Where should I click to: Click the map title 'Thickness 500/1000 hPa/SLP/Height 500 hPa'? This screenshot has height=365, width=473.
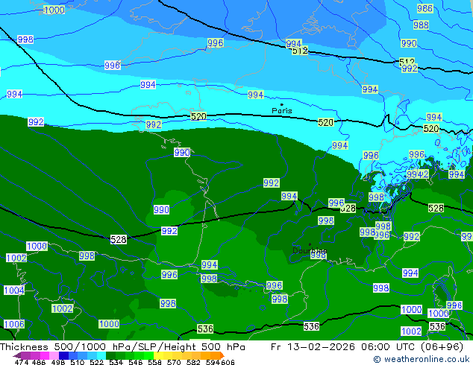[x=122, y=347]
